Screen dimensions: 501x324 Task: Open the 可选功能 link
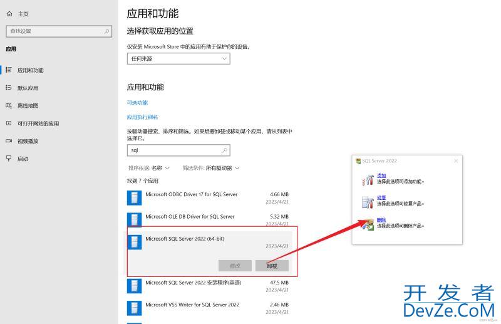(x=137, y=103)
